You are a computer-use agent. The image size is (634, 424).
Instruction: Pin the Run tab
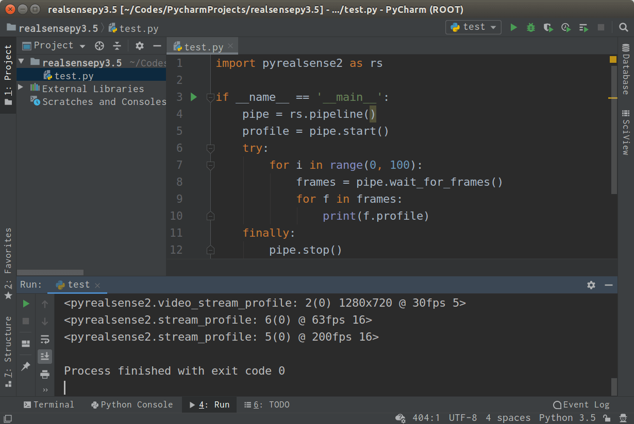(x=26, y=366)
